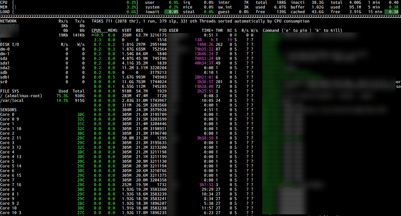Select the FILE SYS section heading

(x=10, y=91)
